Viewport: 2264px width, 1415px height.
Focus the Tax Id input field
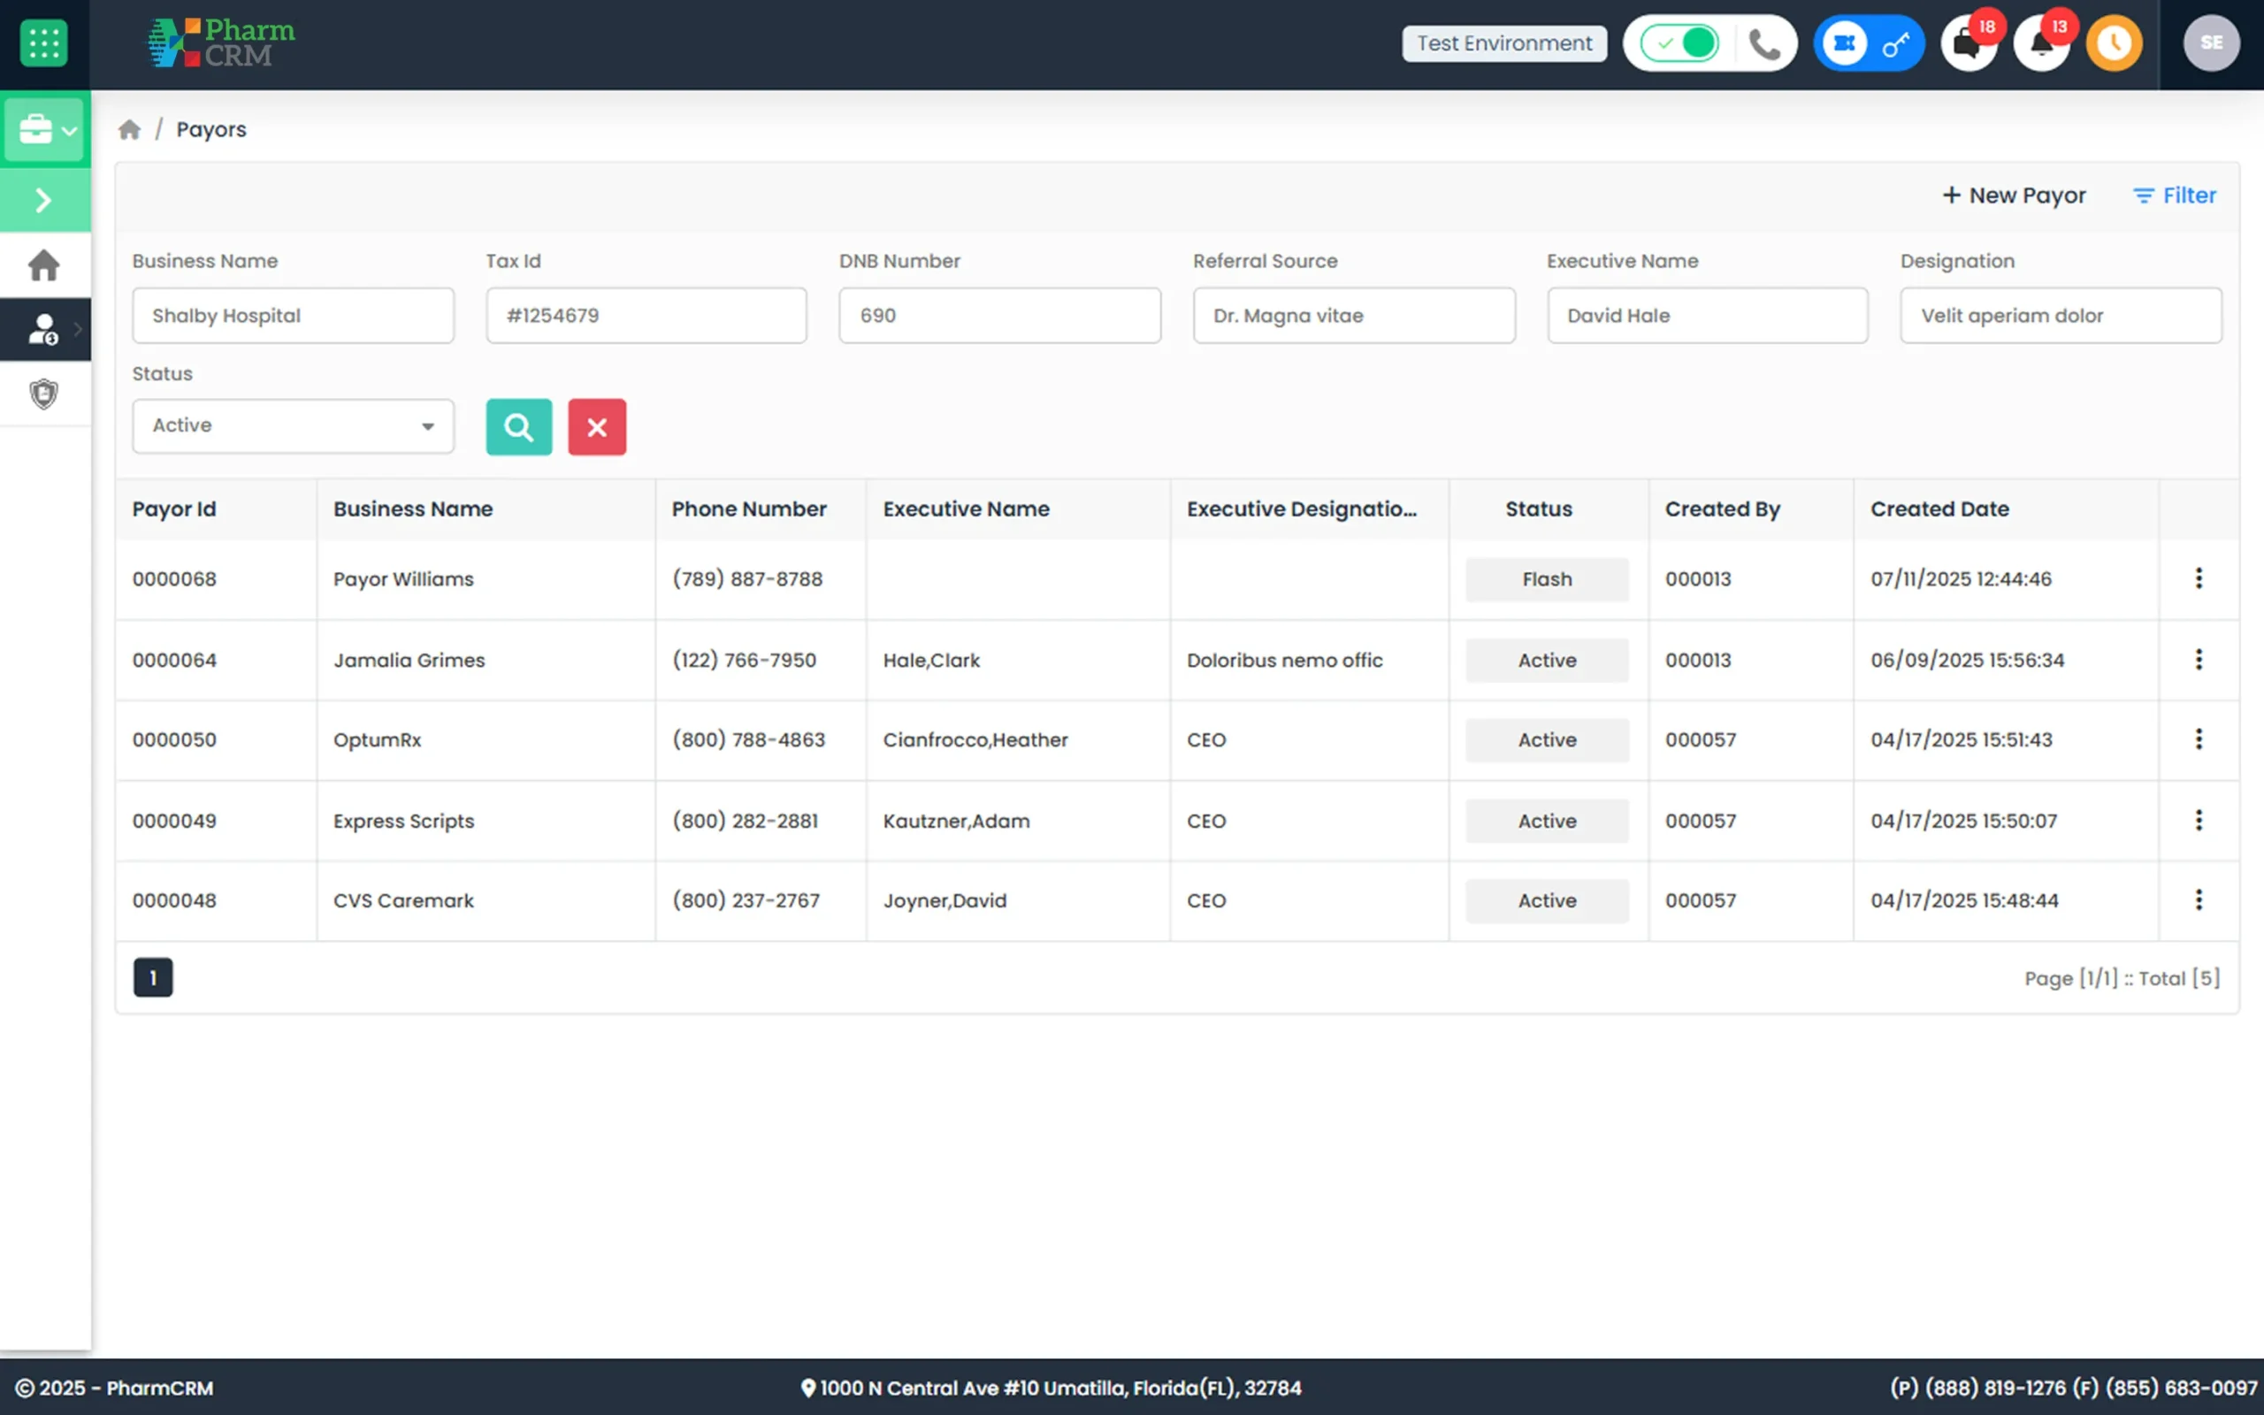[646, 316]
